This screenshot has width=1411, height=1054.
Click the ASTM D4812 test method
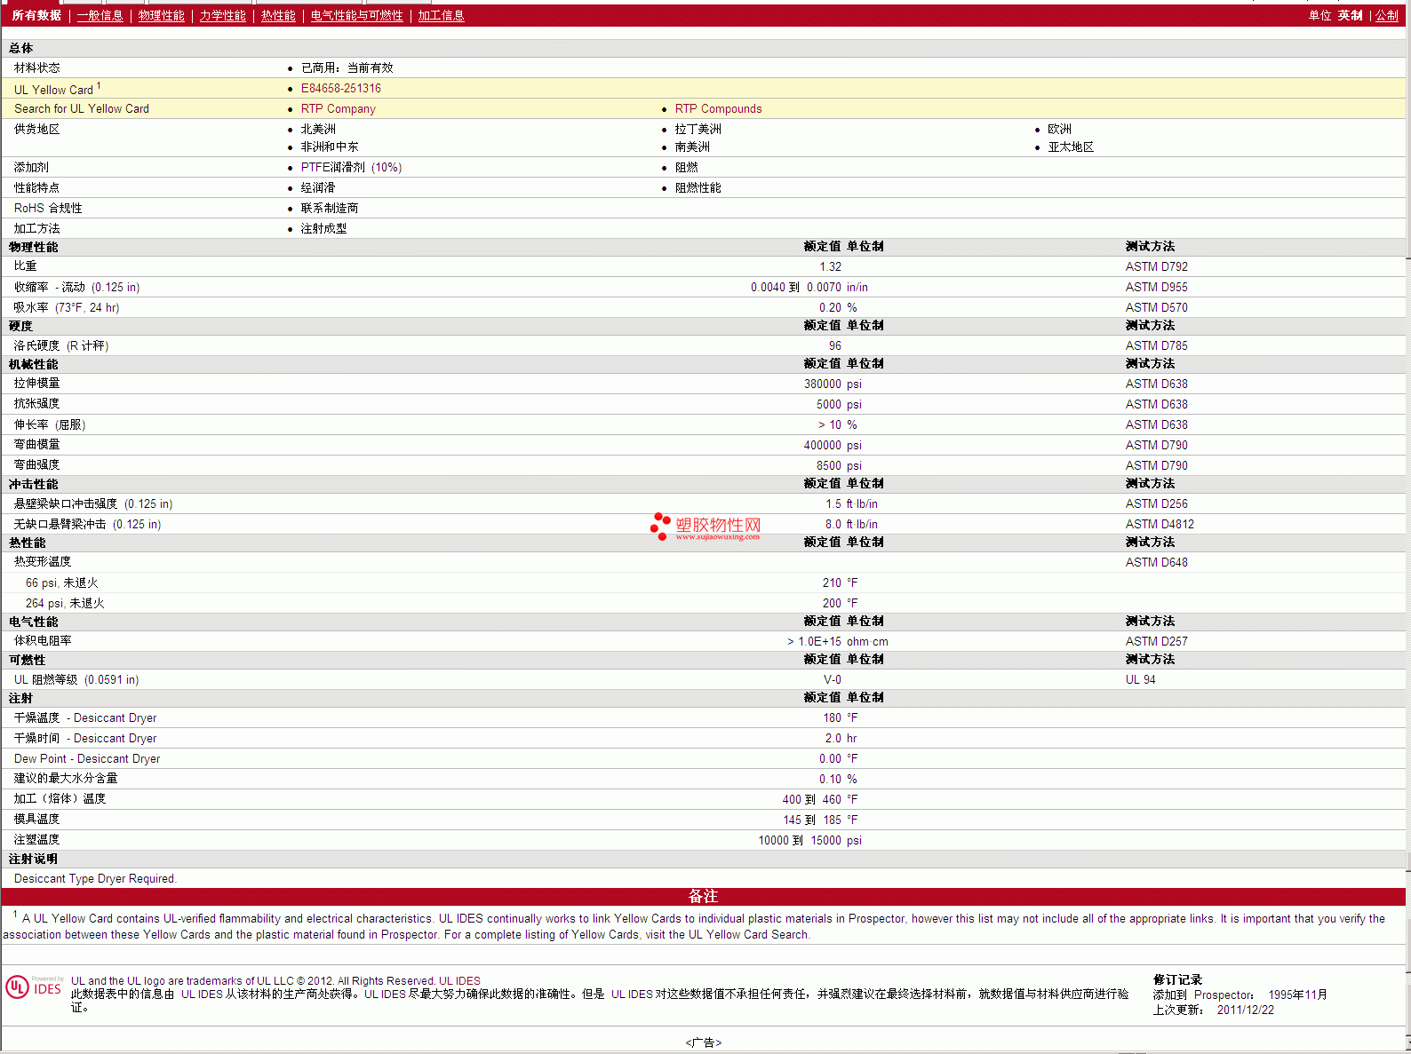point(1160,525)
